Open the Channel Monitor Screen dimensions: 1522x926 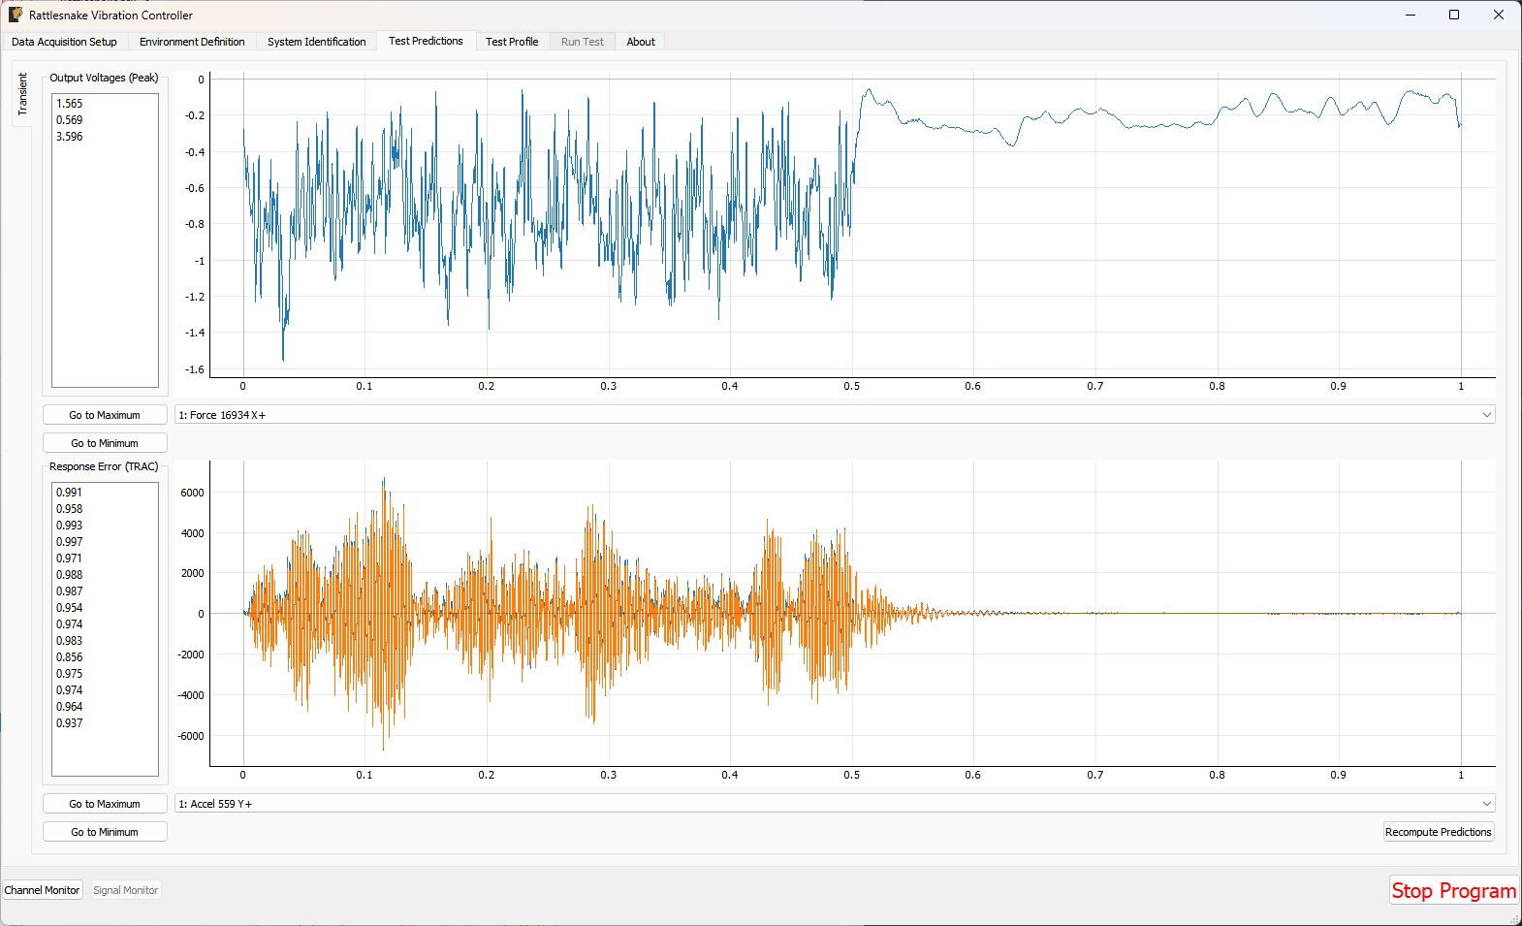tap(43, 890)
